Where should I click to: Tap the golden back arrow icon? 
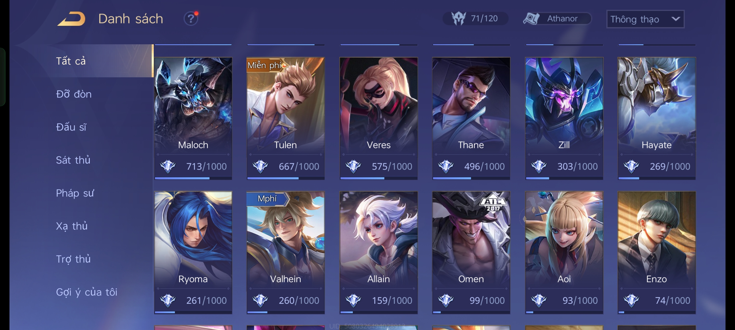click(71, 19)
